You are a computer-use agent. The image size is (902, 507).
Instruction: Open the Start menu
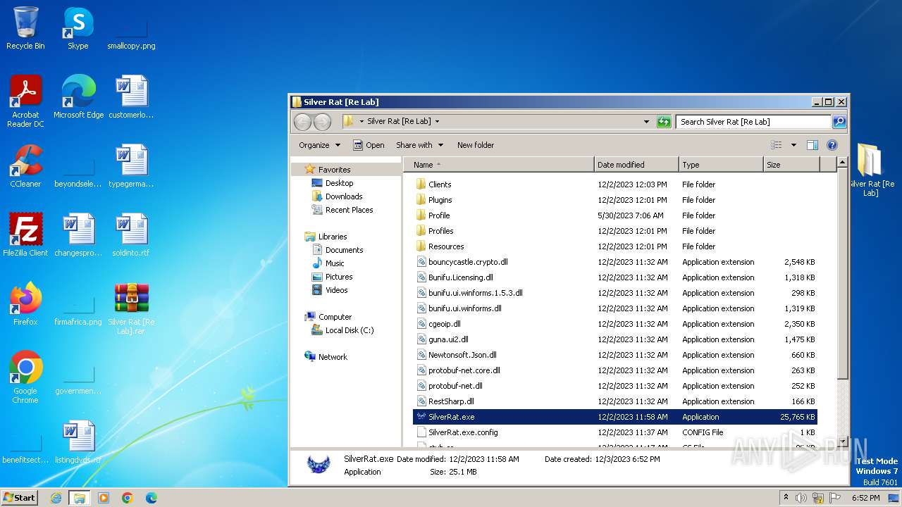tap(20, 498)
